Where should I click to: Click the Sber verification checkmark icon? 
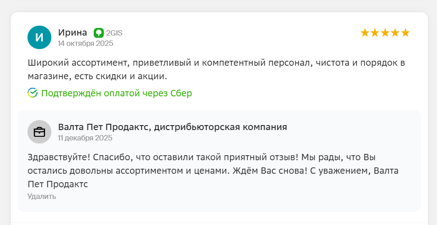click(32, 93)
